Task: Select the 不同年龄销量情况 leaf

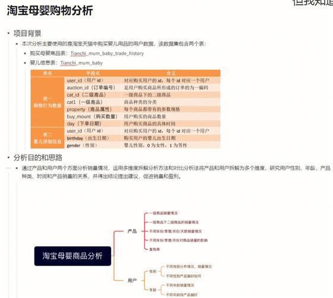Action: tap(180, 285)
